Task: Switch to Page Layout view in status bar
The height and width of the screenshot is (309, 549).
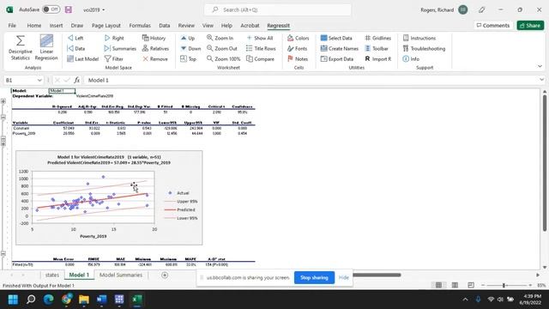Action: click(x=455, y=285)
